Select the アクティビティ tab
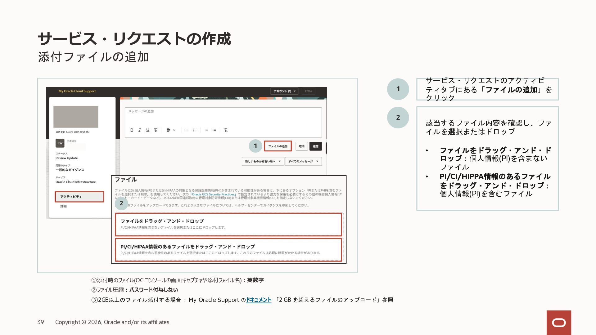Image resolution: width=596 pixels, height=335 pixels. pyautogui.click(x=79, y=197)
